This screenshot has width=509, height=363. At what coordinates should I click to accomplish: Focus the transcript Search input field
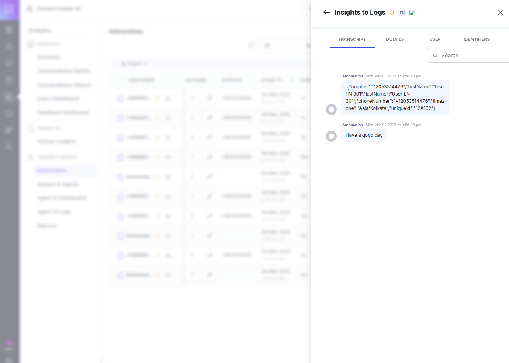(x=472, y=56)
